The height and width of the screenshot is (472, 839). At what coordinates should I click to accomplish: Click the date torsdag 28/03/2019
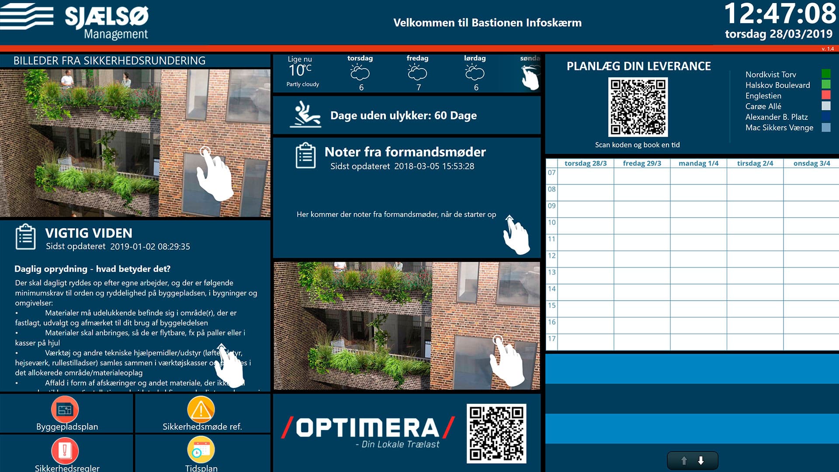pyautogui.click(x=779, y=34)
